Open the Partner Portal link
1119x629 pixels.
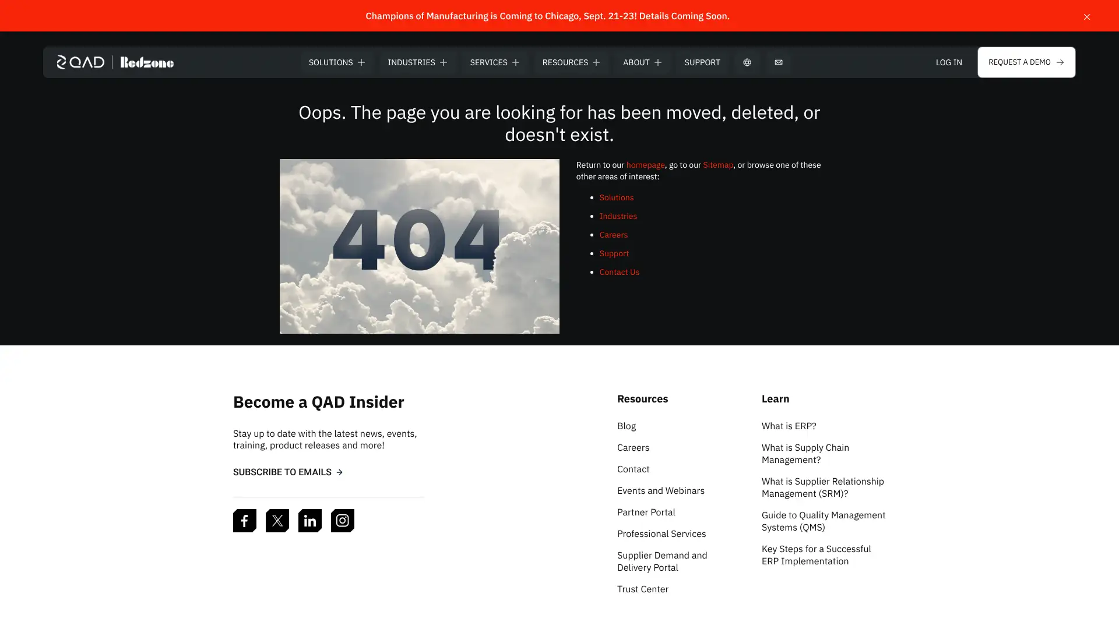(646, 513)
